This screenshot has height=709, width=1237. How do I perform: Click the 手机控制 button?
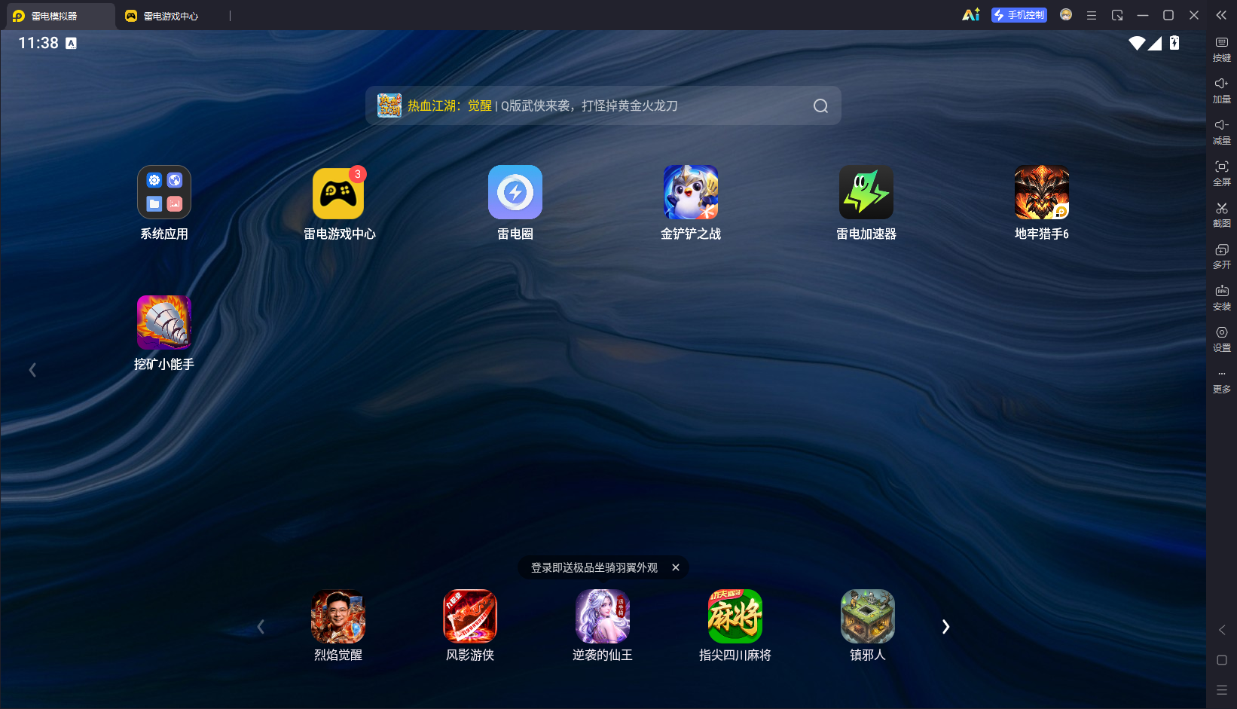click(1019, 15)
